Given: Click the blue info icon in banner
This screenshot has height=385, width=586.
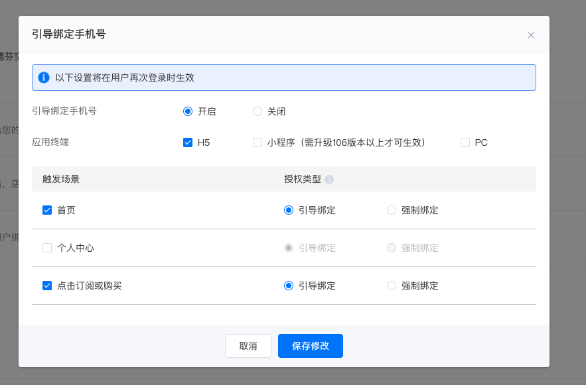Looking at the screenshot, I should coord(44,78).
